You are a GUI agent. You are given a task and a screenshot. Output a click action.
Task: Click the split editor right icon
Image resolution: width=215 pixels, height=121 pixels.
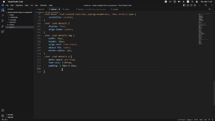(209, 9)
